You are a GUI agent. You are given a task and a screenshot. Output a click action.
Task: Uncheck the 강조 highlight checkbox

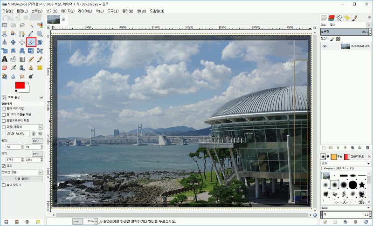[4, 166]
